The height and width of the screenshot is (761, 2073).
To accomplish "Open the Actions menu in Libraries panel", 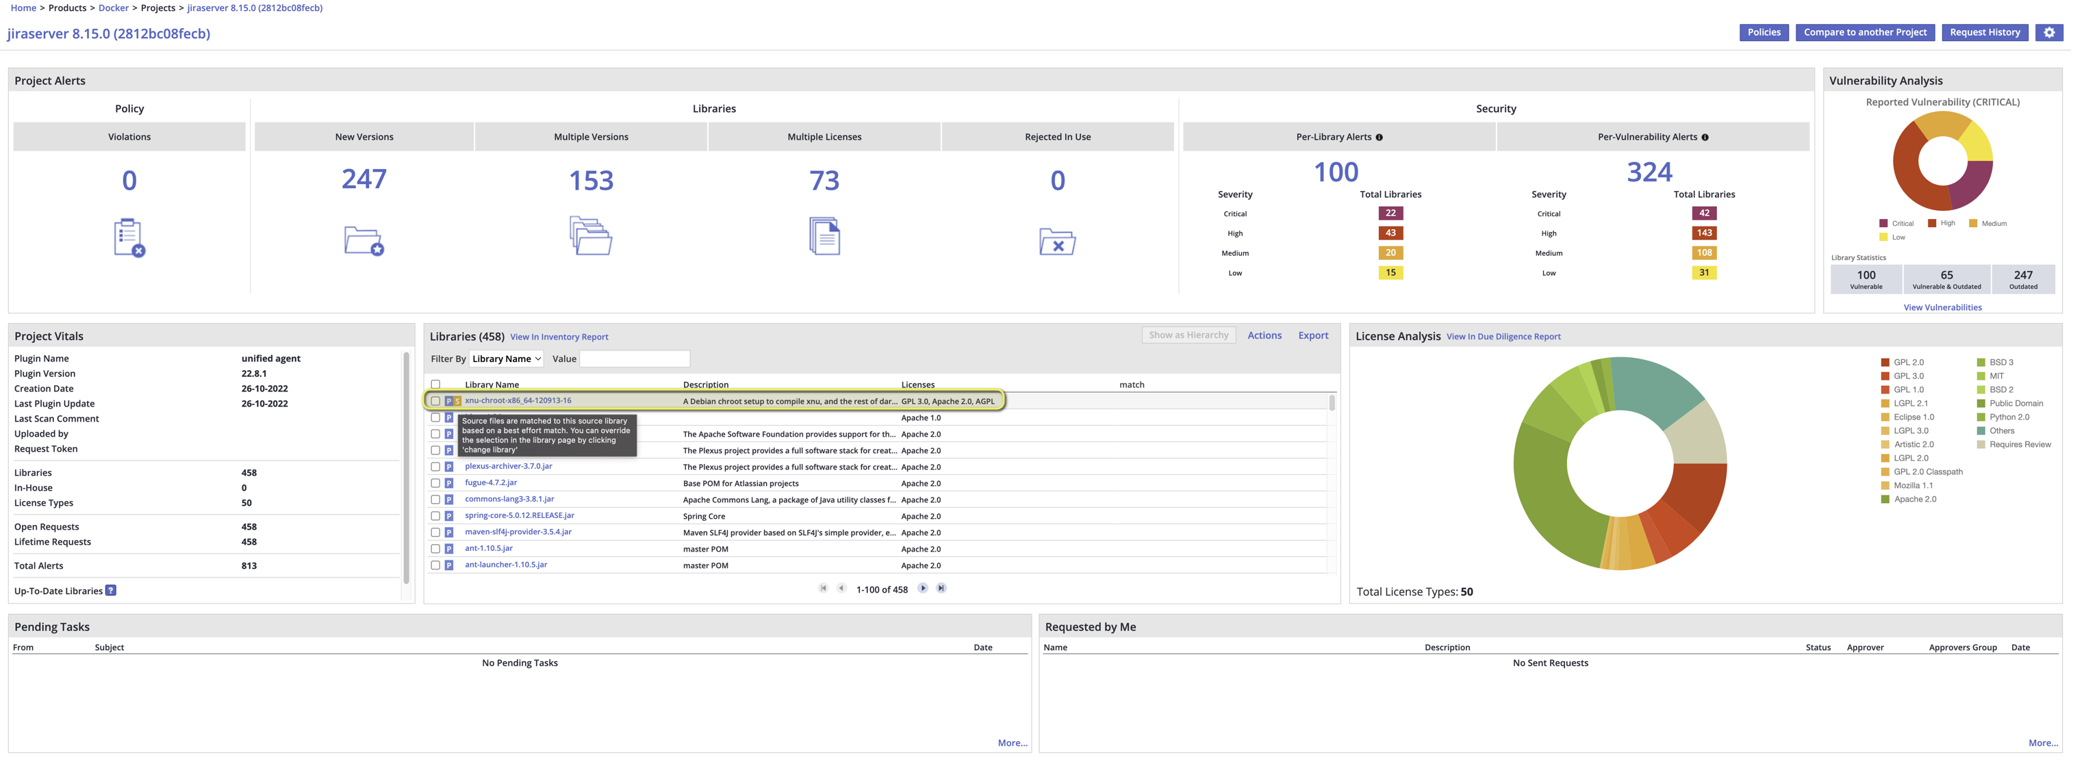I will point(1264,335).
